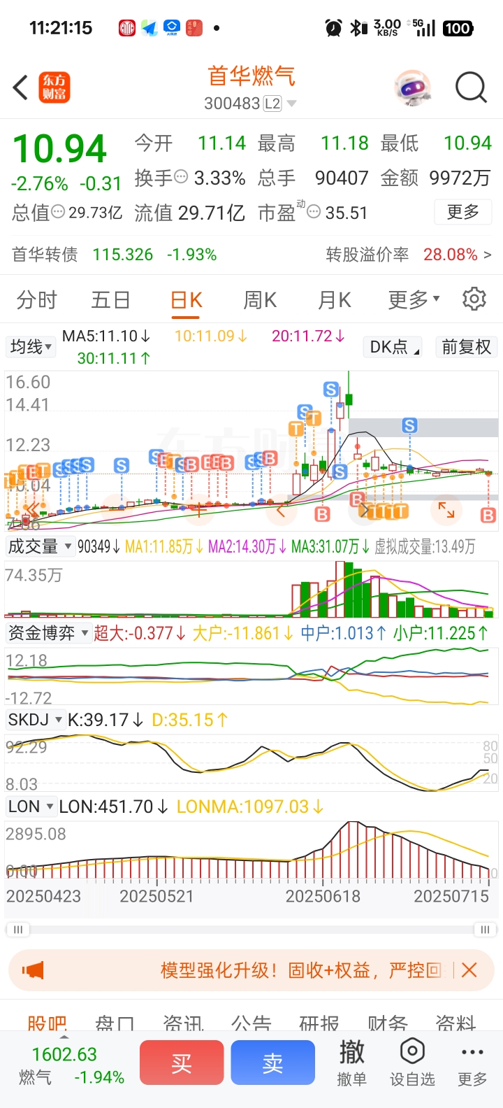Open 资金博弈 indicator dropdown

(48, 633)
